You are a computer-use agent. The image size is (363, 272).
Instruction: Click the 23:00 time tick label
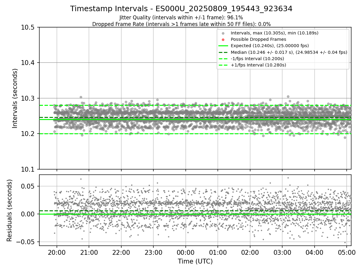point(153,252)
